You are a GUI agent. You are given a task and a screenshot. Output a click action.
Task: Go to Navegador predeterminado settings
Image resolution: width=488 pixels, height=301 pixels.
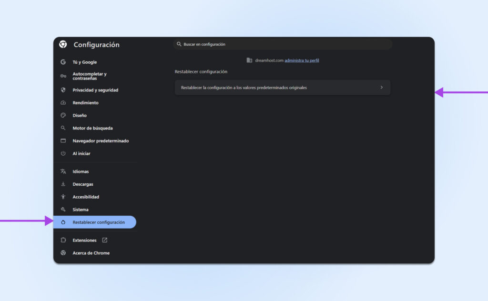coord(101,141)
